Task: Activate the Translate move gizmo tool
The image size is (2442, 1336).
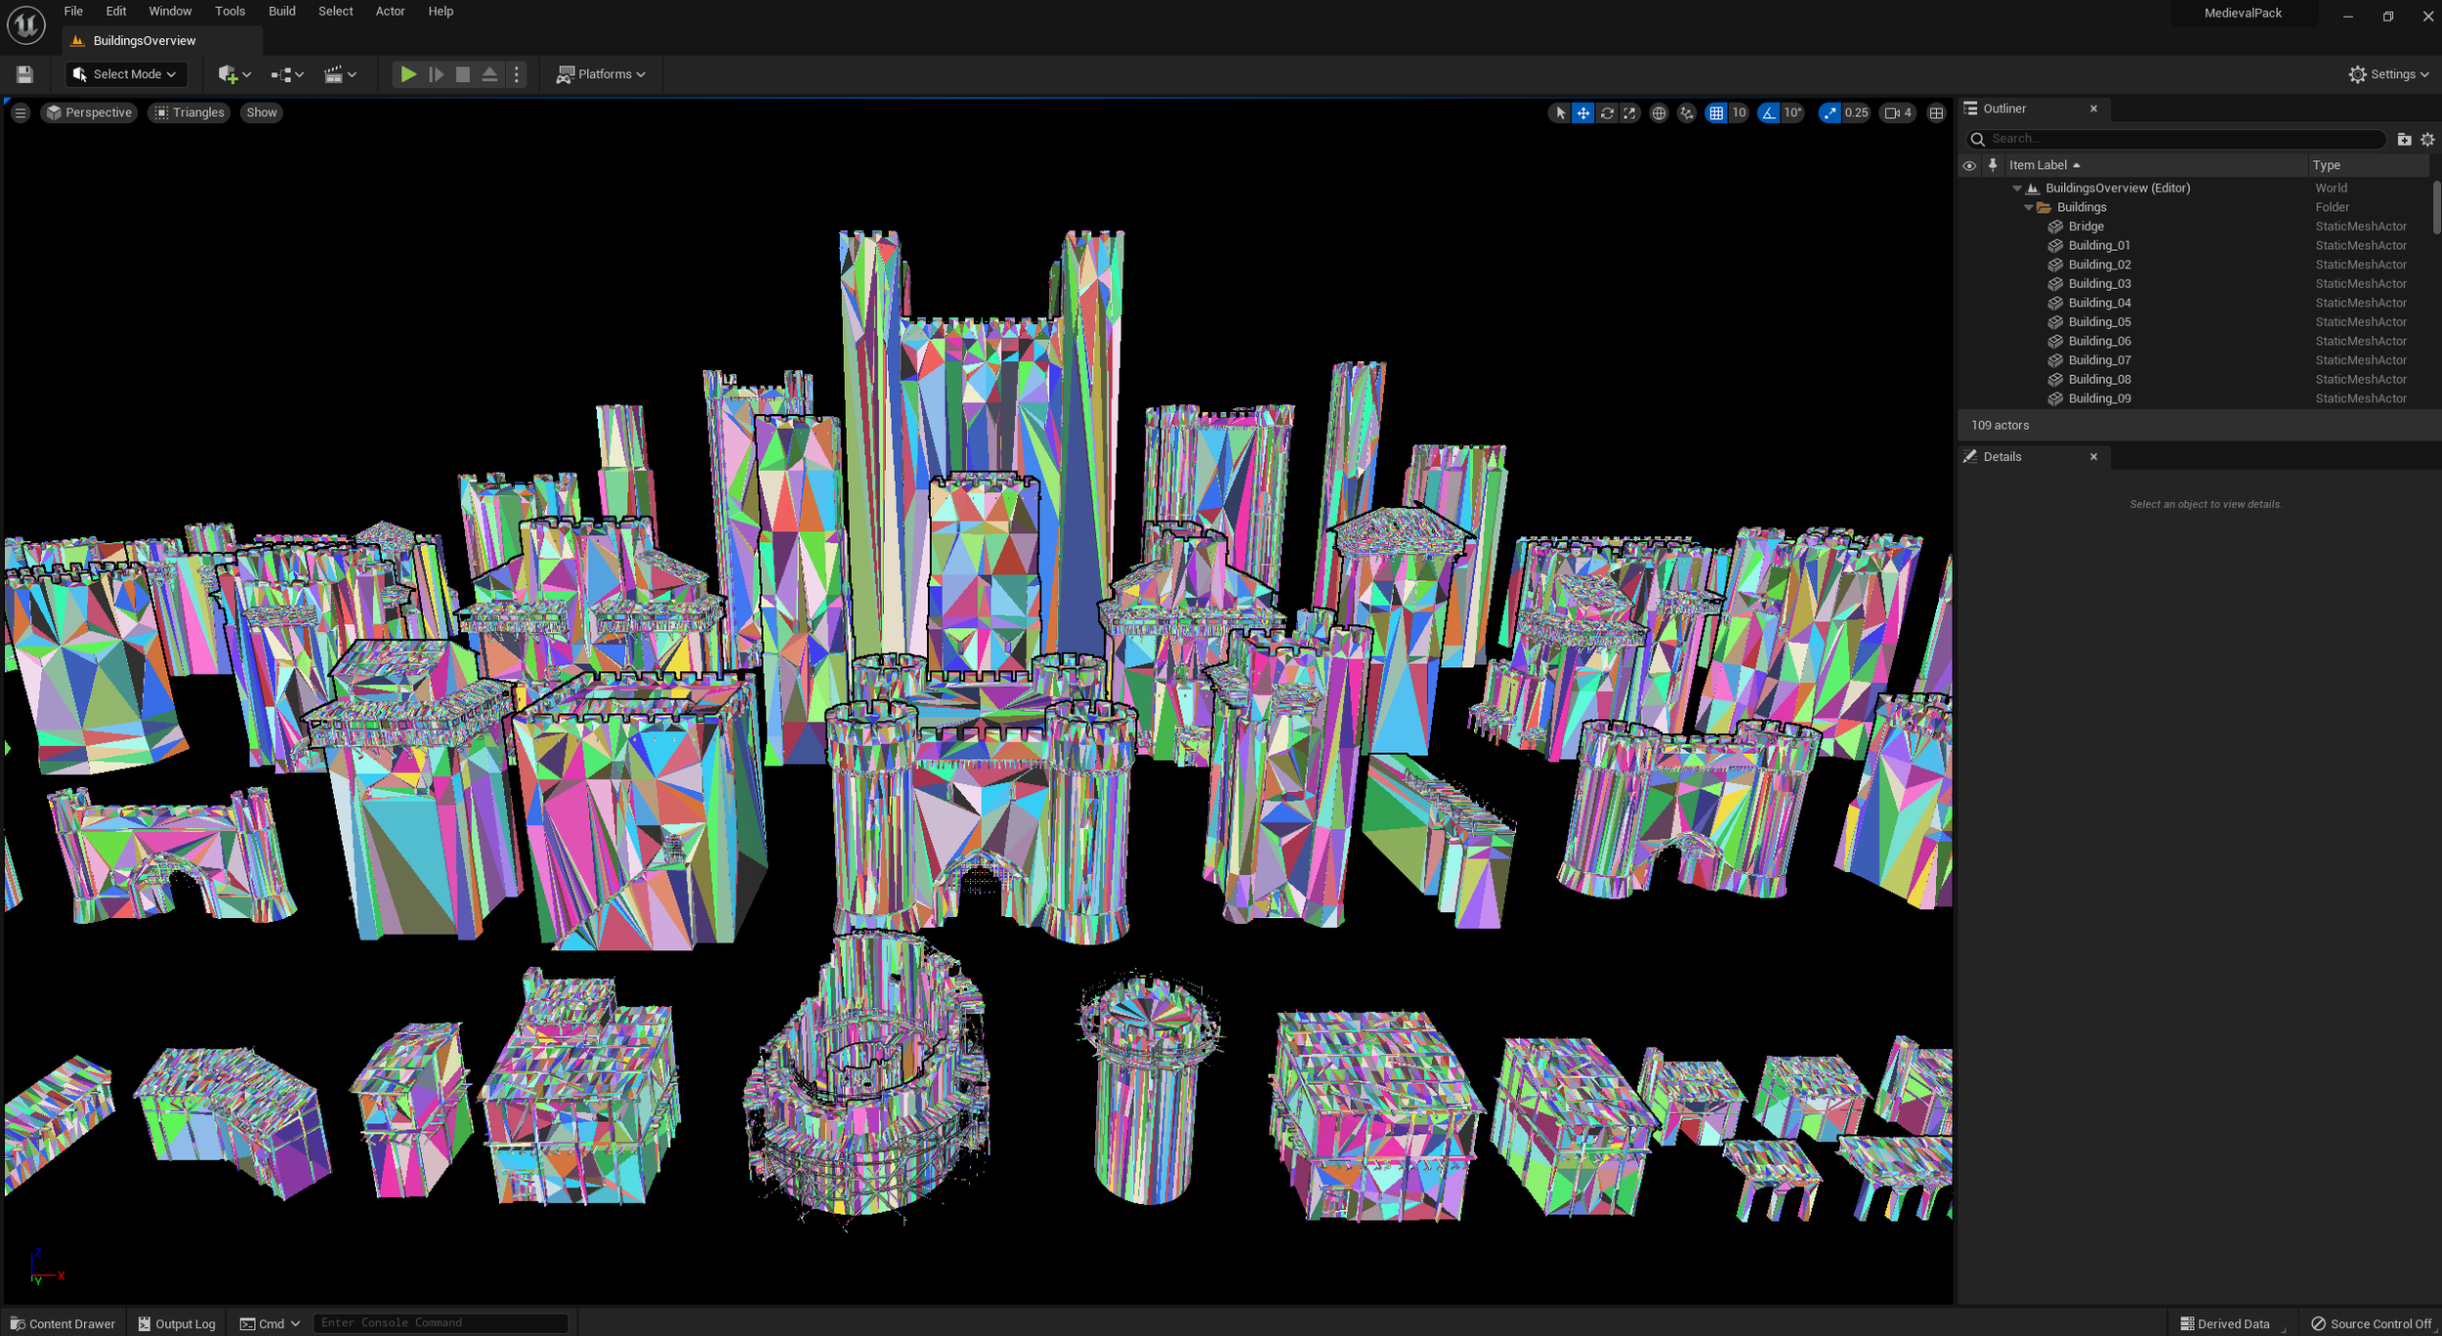Action: (1583, 113)
